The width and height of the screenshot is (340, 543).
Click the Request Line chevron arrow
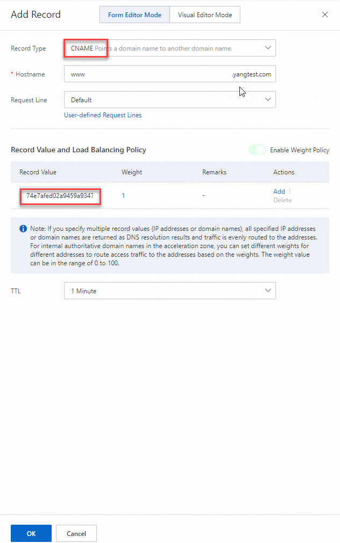point(268,100)
